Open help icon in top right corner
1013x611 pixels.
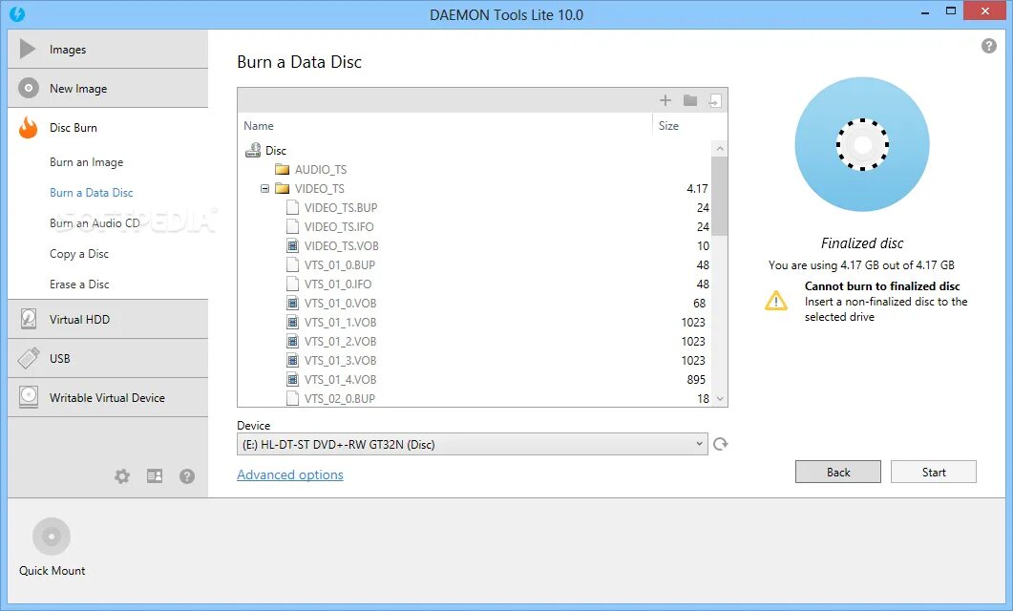click(x=988, y=46)
